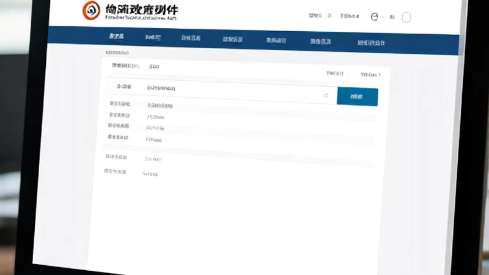
Task: Click the user account icon in header
Action: [x=374, y=16]
